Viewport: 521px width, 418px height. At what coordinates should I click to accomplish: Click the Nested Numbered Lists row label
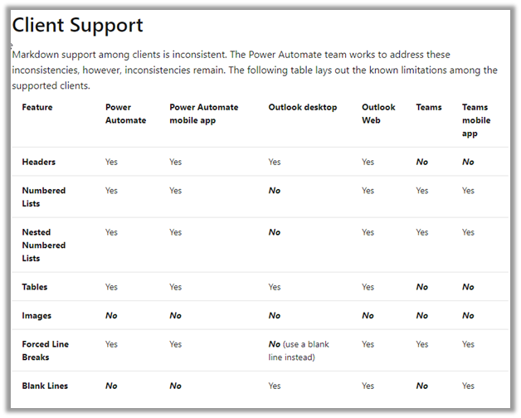click(x=44, y=245)
